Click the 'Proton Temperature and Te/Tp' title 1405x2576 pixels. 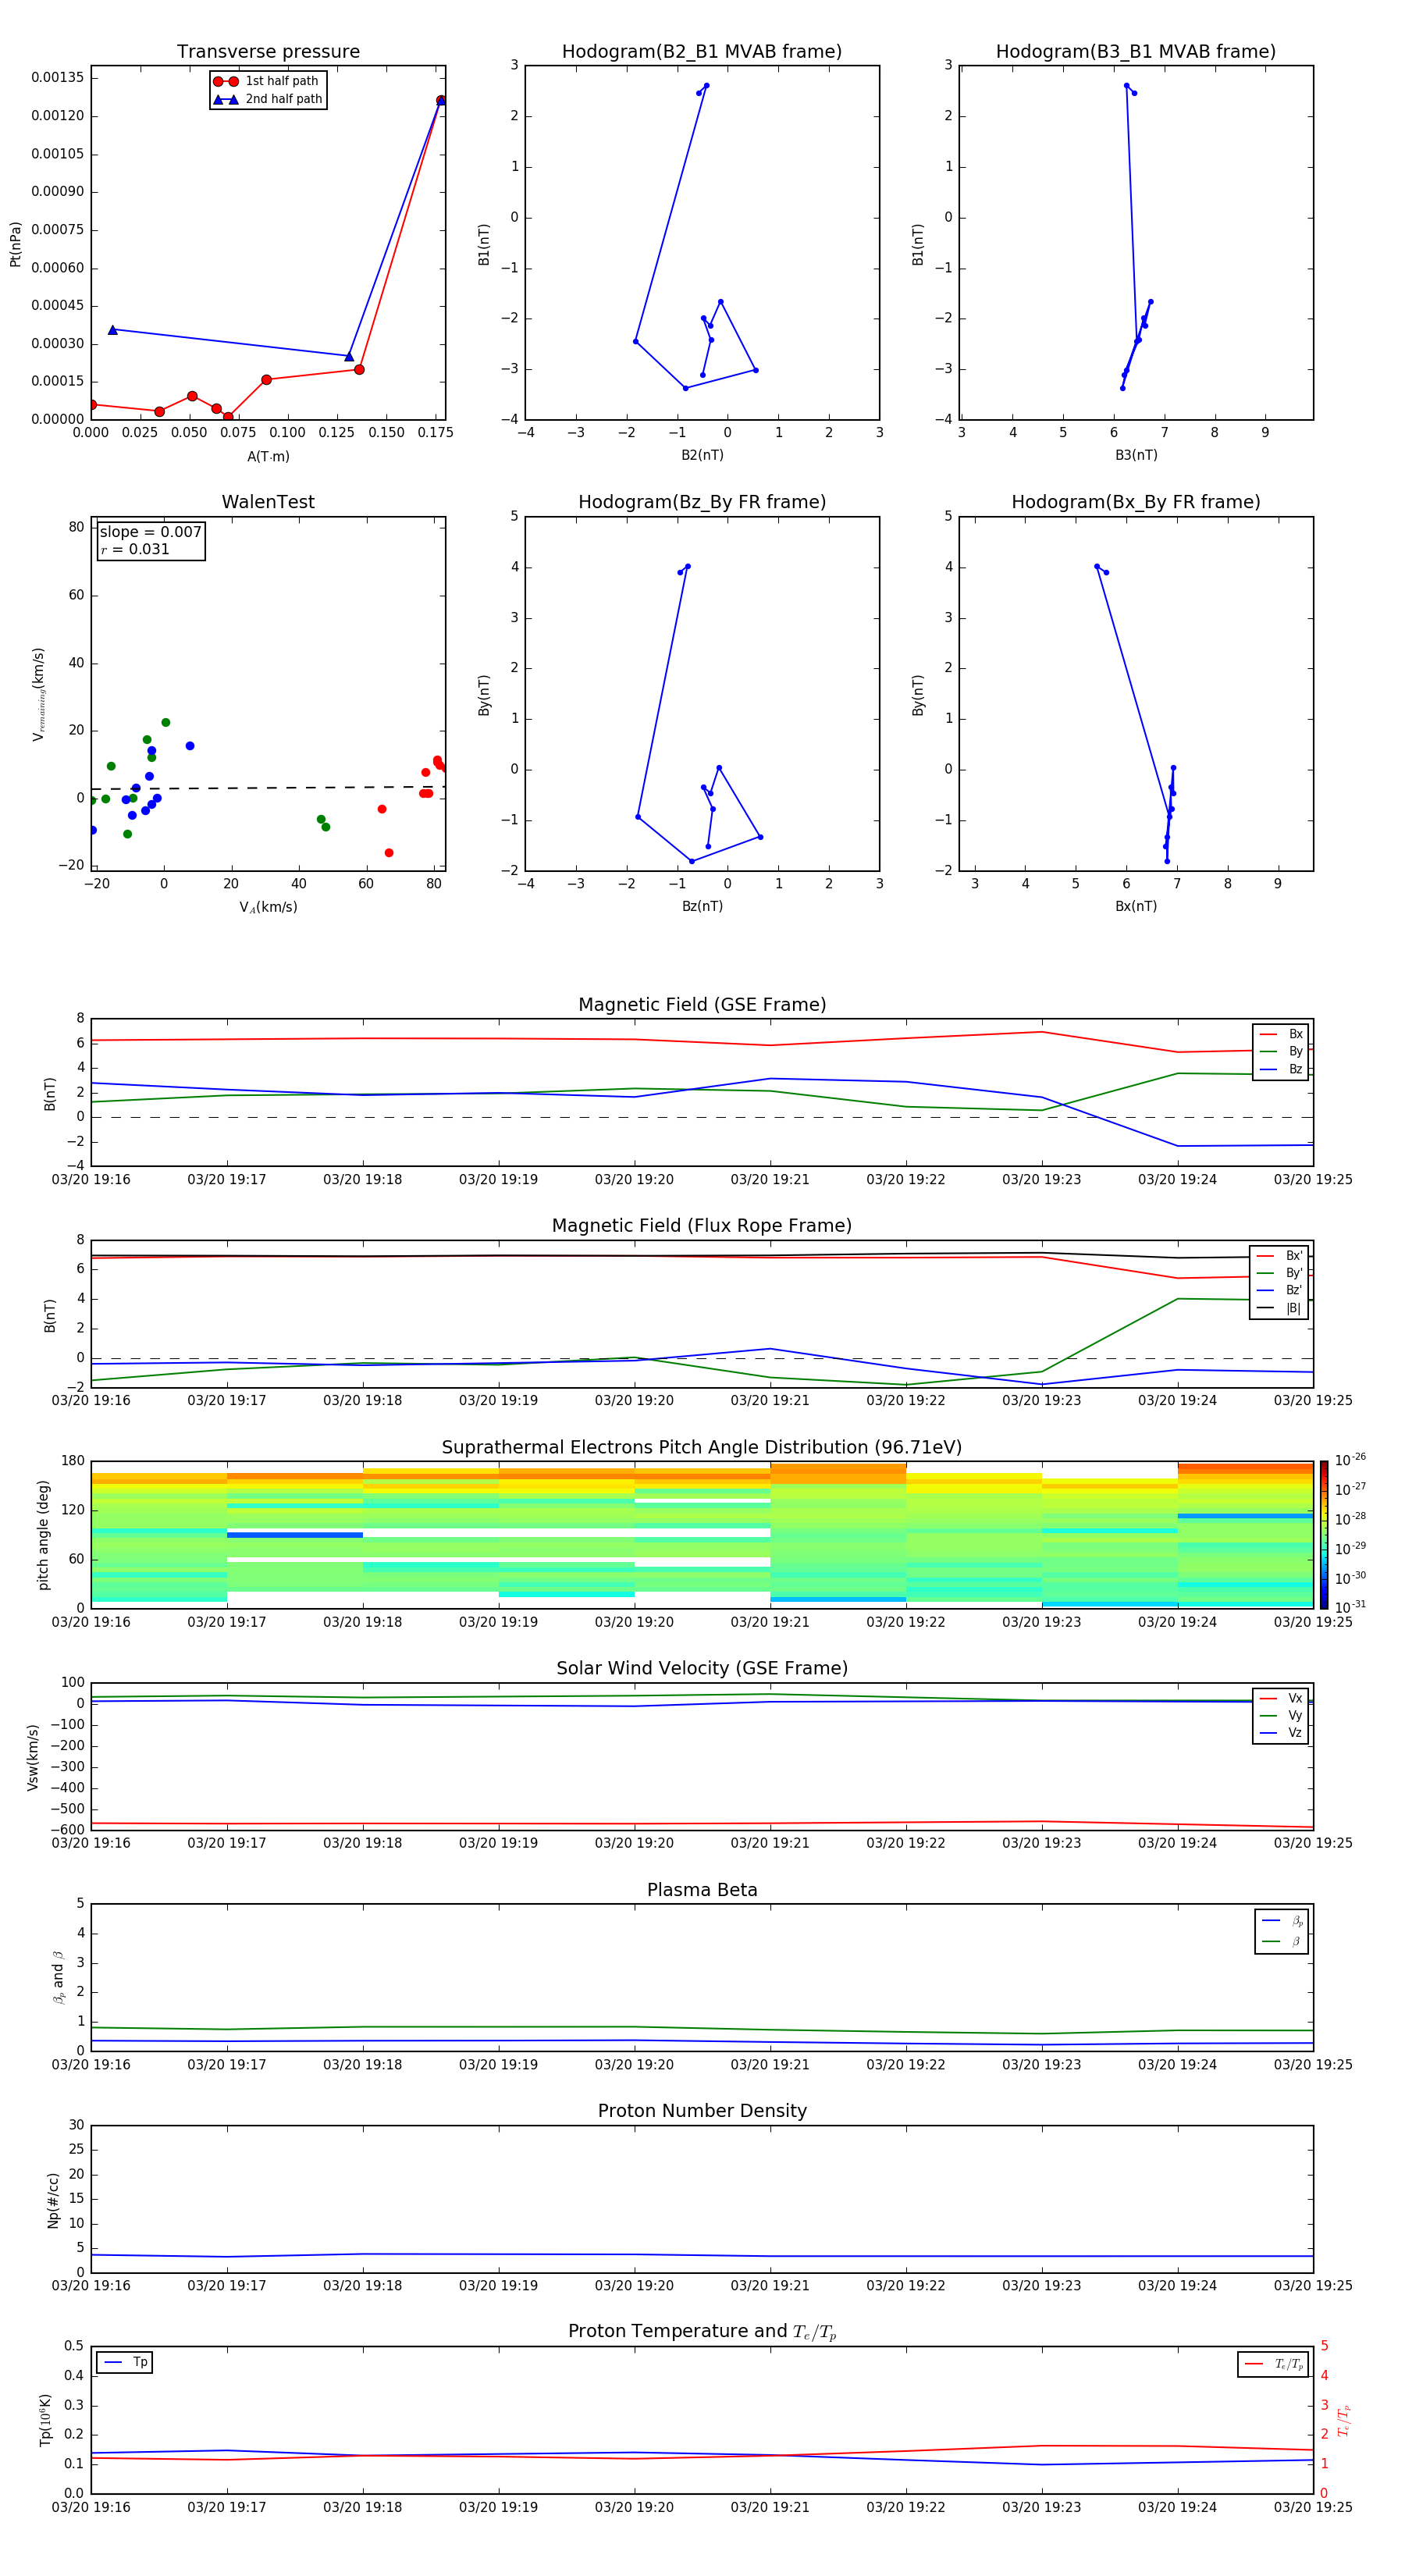pyautogui.click(x=702, y=2332)
